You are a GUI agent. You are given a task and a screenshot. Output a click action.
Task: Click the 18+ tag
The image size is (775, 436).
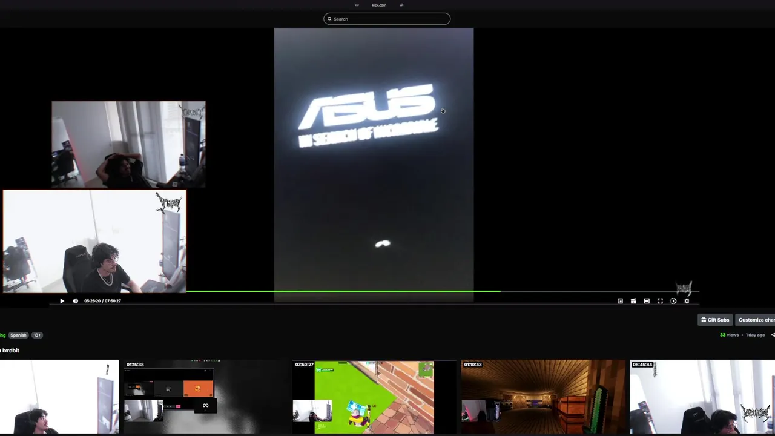point(37,335)
